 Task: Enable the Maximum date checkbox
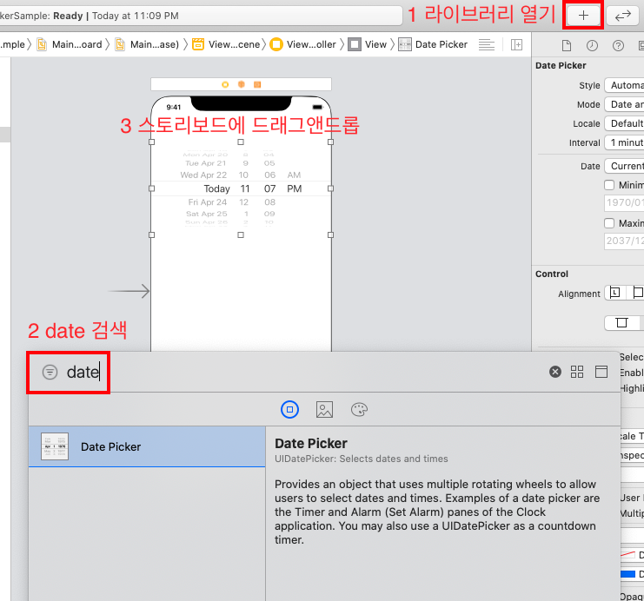pyautogui.click(x=609, y=223)
